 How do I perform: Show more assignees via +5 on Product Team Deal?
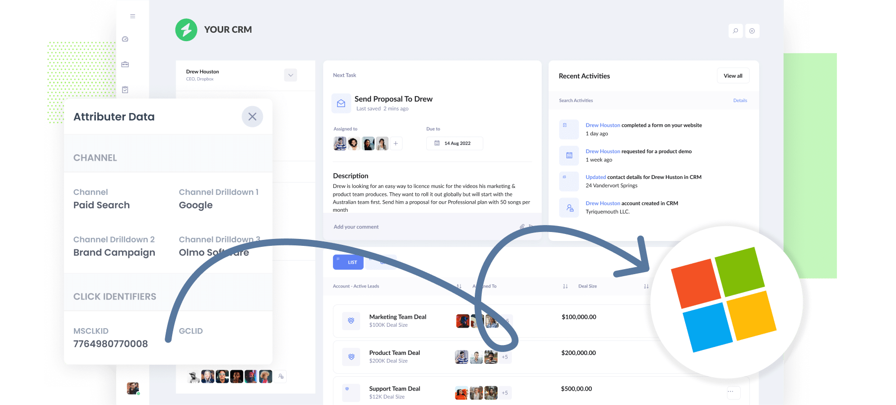pos(505,357)
